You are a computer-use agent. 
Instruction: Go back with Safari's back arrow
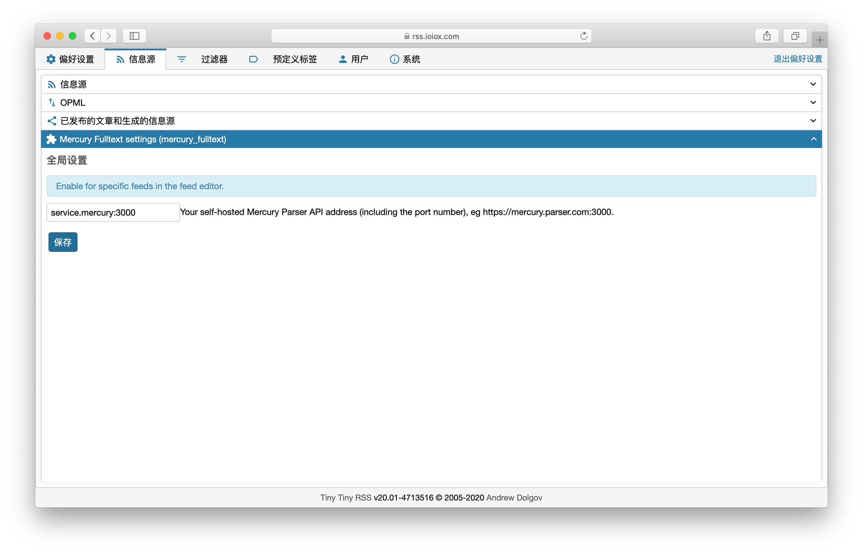[x=93, y=36]
